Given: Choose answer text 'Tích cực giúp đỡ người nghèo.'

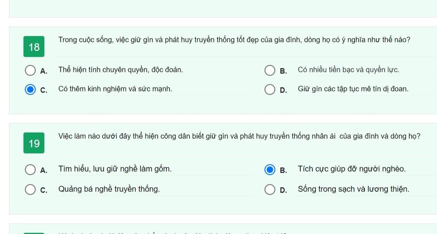Looking at the screenshot, I should (352, 169).
